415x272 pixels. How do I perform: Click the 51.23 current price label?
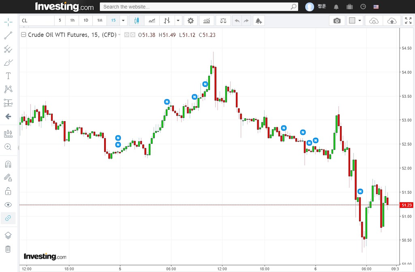(x=407, y=205)
